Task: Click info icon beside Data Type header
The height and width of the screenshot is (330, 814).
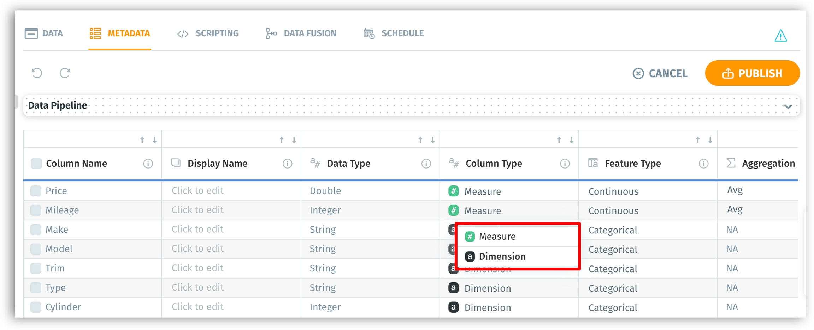Action: [x=426, y=164]
